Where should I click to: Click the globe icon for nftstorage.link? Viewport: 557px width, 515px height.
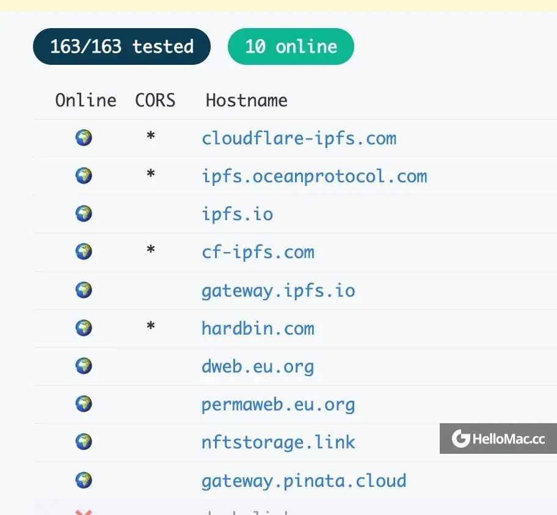(x=84, y=442)
